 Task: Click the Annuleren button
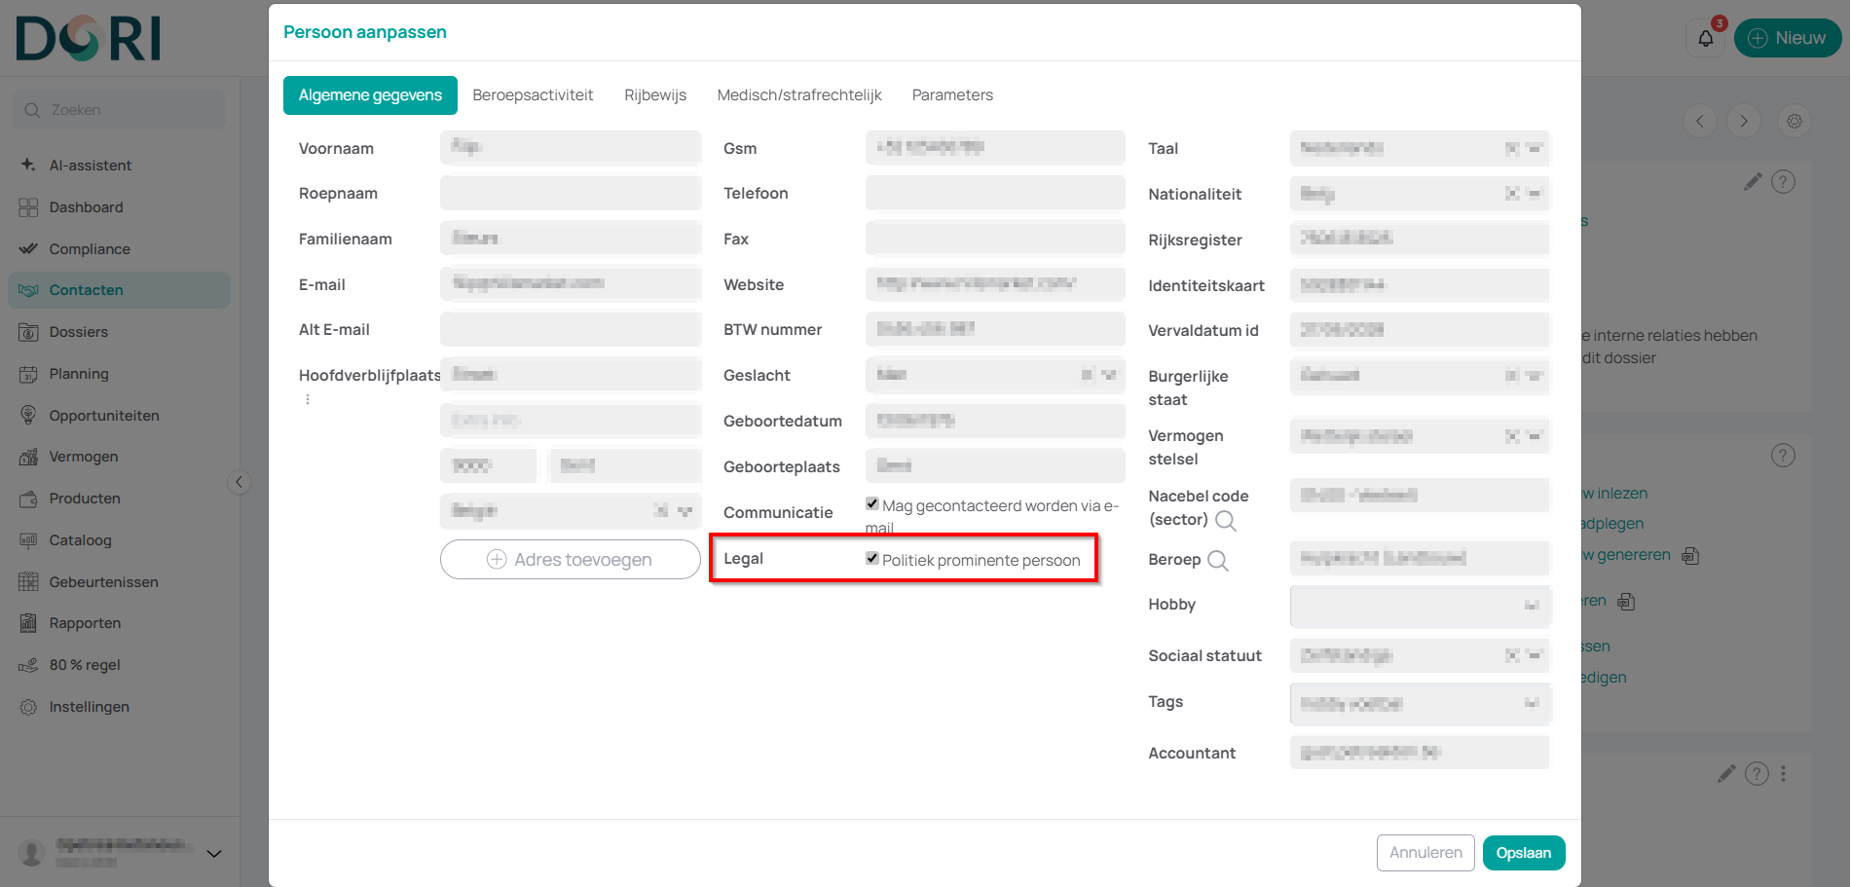point(1425,853)
